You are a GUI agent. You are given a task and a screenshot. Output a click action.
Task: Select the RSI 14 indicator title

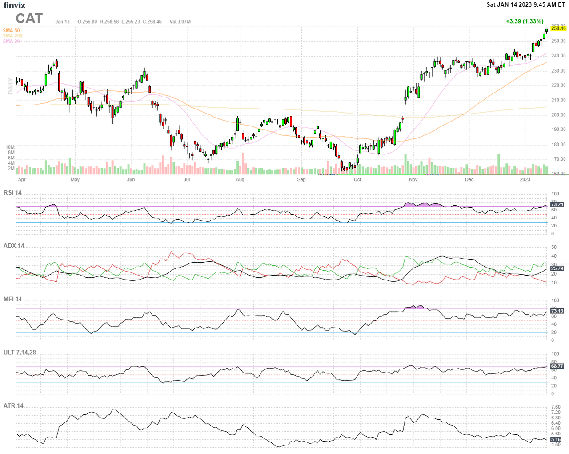(x=12, y=193)
